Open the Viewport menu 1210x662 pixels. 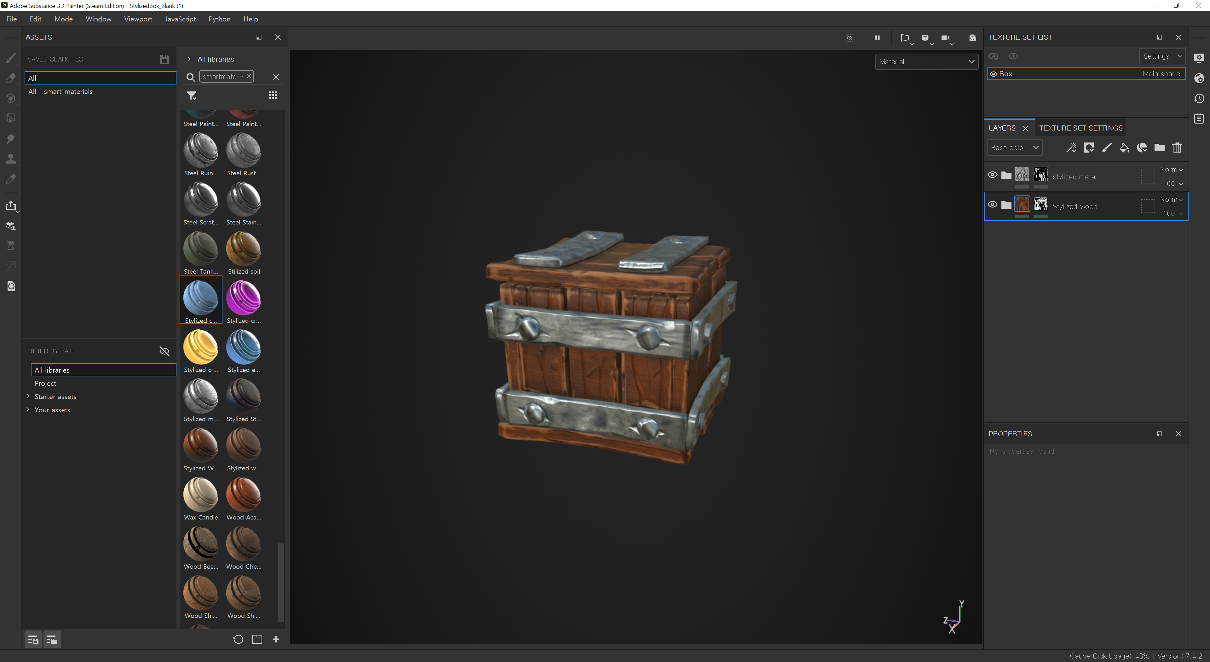[x=138, y=19]
